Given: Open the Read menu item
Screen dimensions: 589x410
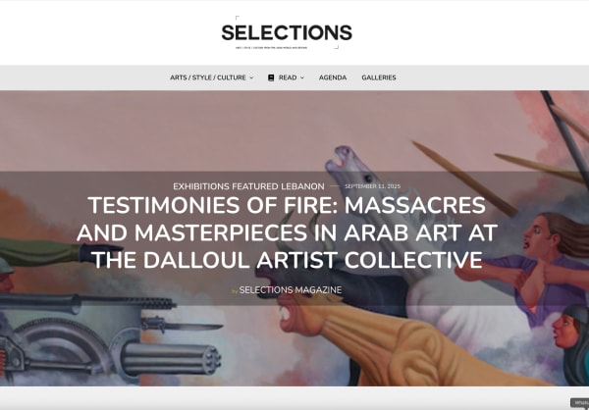Looking at the screenshot, I should [288, 77].
